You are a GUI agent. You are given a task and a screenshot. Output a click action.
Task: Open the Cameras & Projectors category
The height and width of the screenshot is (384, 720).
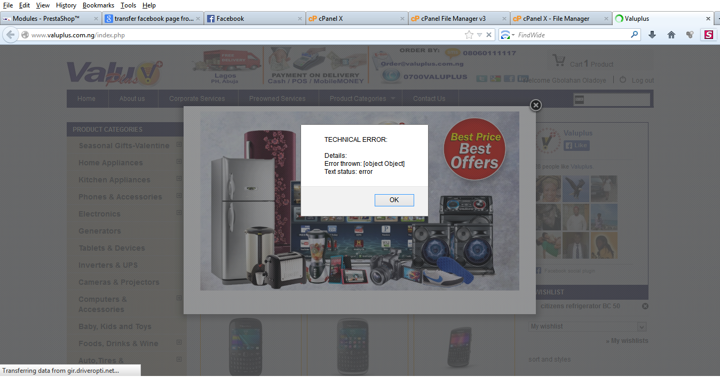pos(118,282)
